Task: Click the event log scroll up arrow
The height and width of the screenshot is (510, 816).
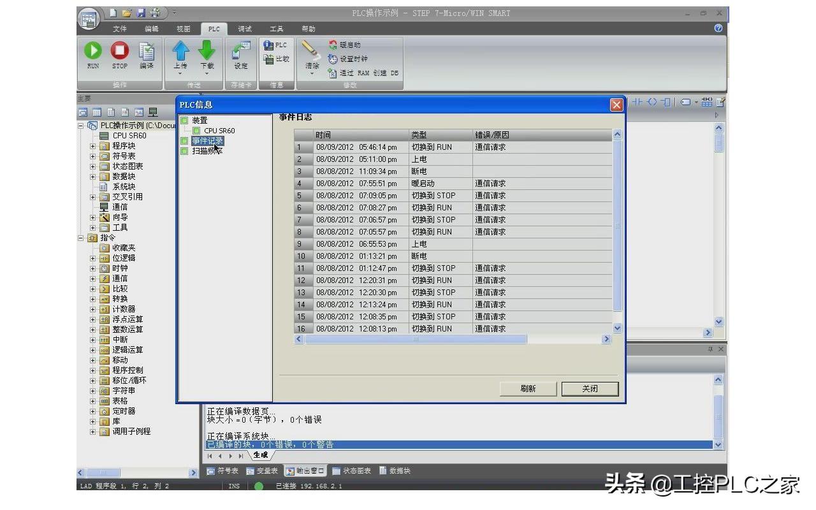Action: click(617, 135)
